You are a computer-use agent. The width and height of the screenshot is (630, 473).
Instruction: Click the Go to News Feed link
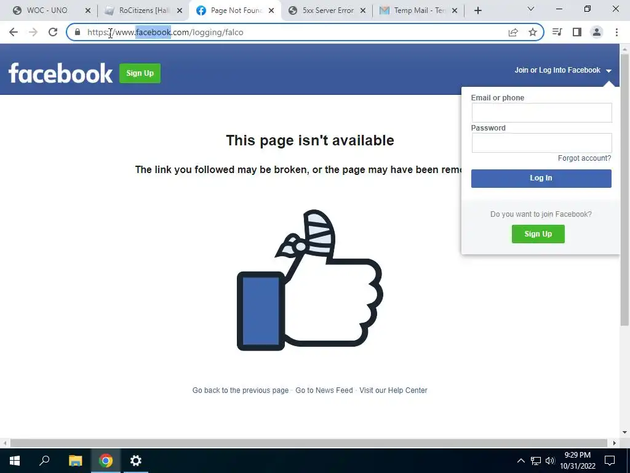tap(324, 390)
